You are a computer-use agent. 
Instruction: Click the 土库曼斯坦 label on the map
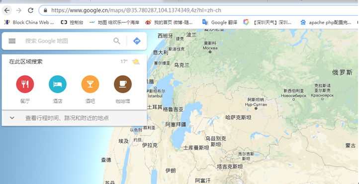pos(196,148)
